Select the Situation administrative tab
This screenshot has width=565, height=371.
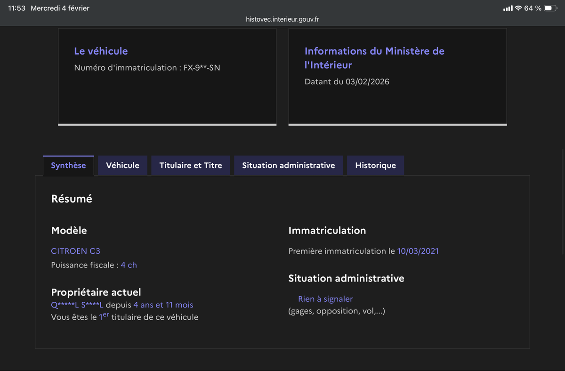point(288,165)
